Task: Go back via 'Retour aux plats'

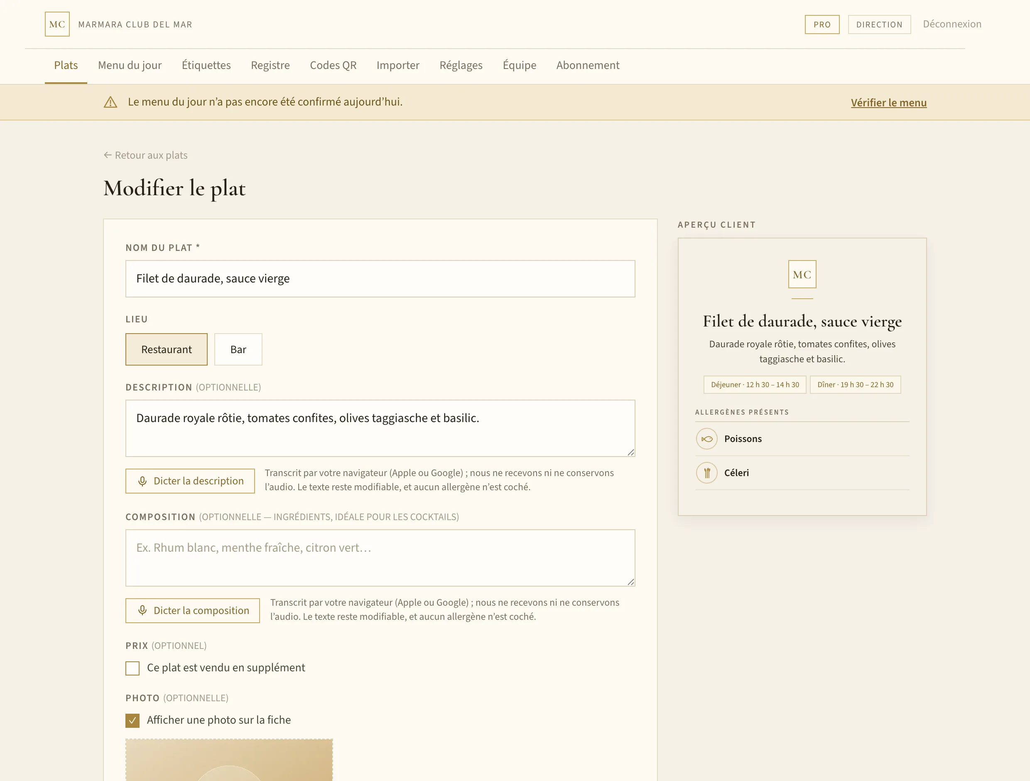Action: pyautogui.click(x=146, y=155)
